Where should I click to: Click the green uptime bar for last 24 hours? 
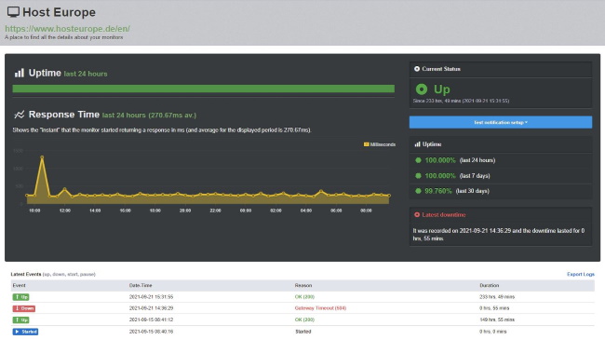[203, 88]
